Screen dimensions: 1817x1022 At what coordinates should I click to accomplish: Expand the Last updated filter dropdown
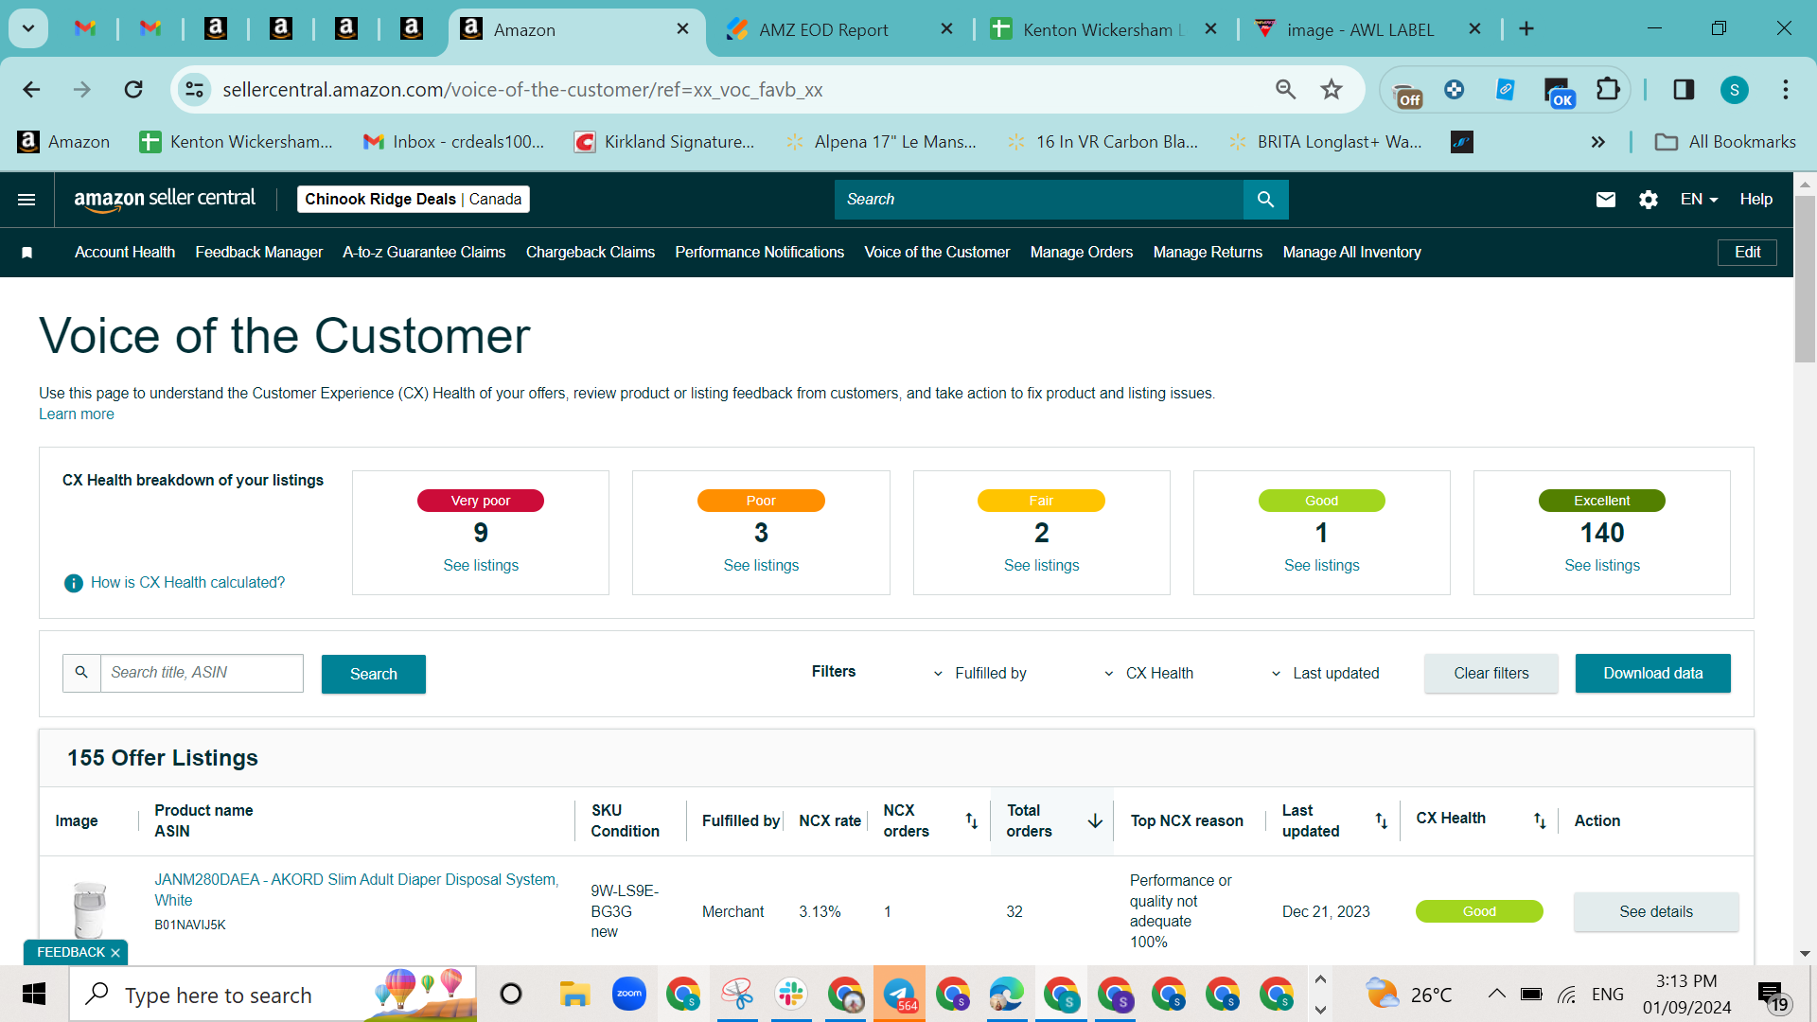click(x=1325, y=674)
